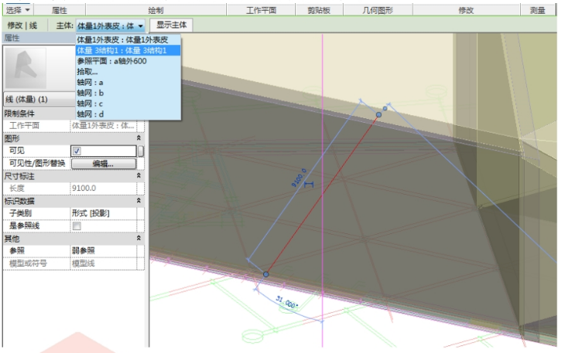The width and height of the screenshot is (565, 353).
Task: Click the 几何图形 ribbon panel label
Action: [378, 10]
